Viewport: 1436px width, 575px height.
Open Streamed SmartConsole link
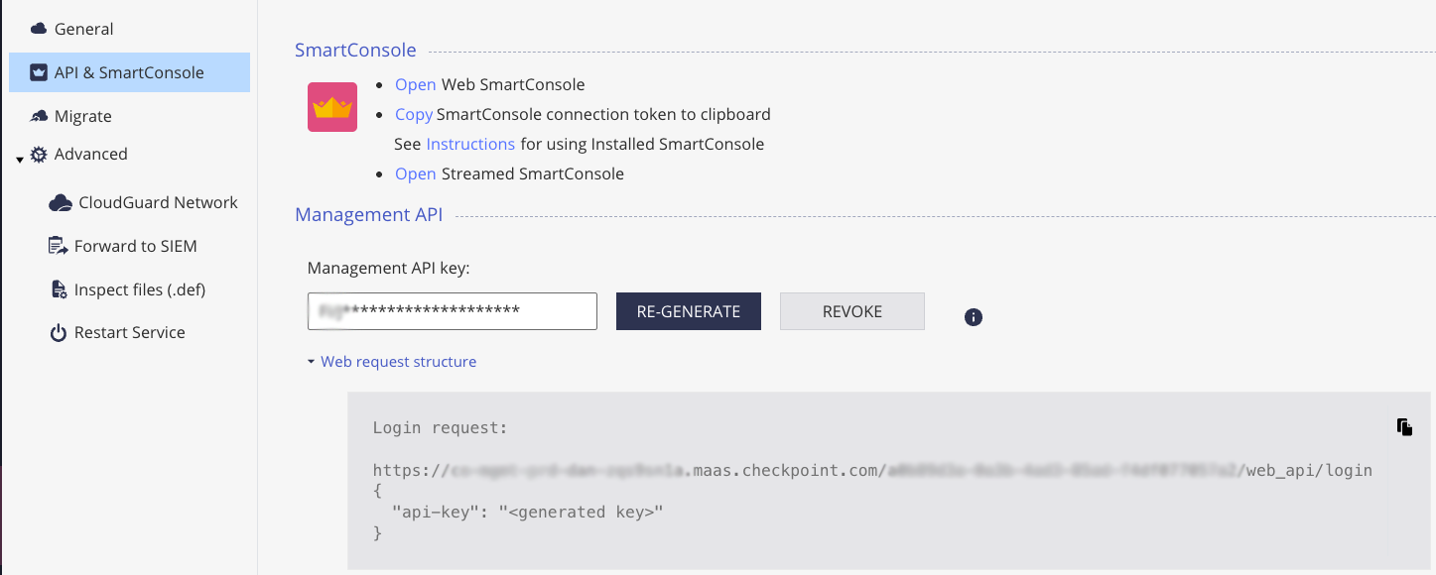[416, 173]
